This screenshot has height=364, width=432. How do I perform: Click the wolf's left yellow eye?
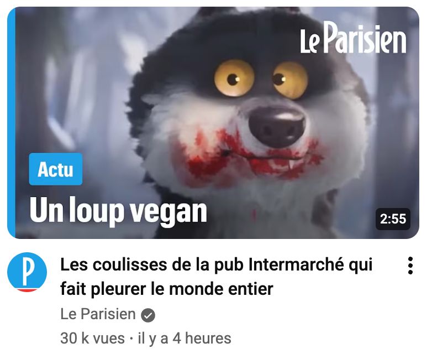click(234, 78)
